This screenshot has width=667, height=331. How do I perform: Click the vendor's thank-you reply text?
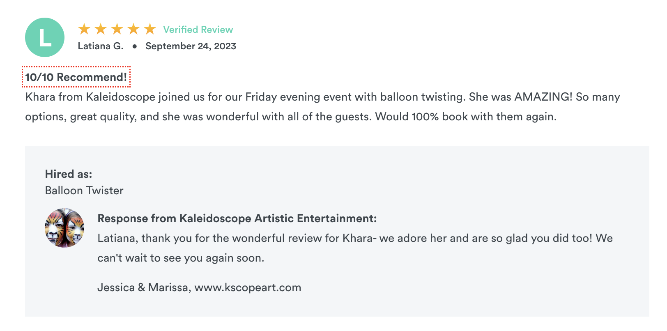[355, 238]
